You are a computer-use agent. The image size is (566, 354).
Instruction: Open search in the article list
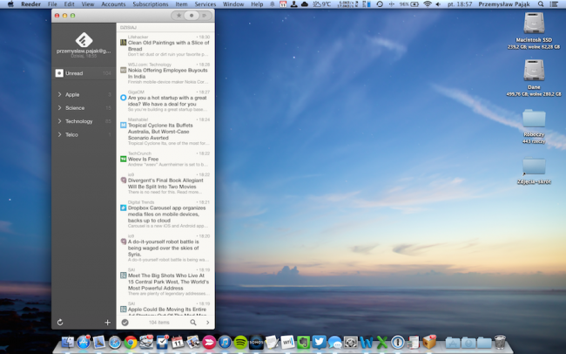point(193,323)
